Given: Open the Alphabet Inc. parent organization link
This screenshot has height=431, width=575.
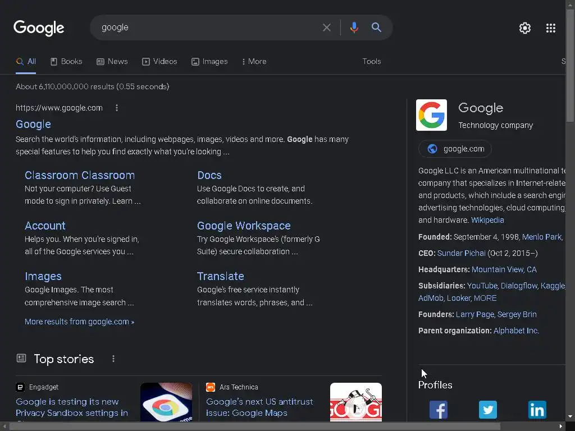Looking at the screenshot, I should (516, 331).
